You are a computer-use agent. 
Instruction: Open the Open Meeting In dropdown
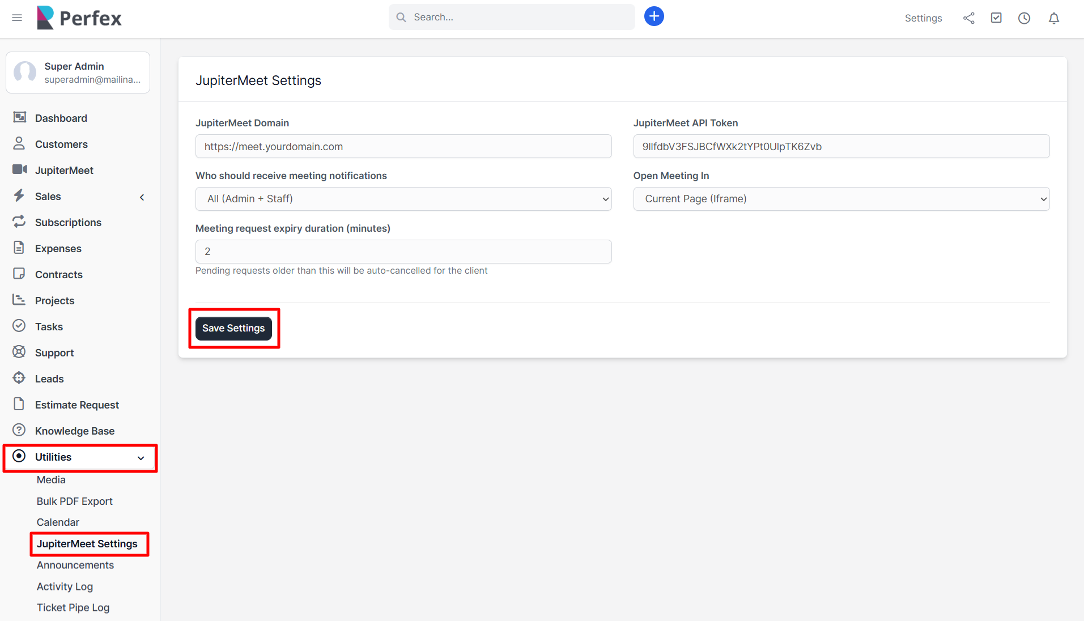(x=841, y=199)
